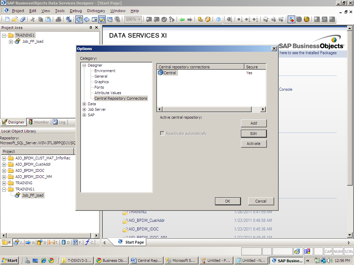Click the Cut scissors toolbar icon
Screen dimensions: 354x265
coord(33,19)
